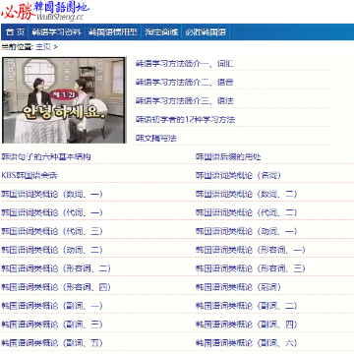The image size is (354, 354).
Task: Open 韩语句子的六种基本结构 article
Action: tap(46, 157)
